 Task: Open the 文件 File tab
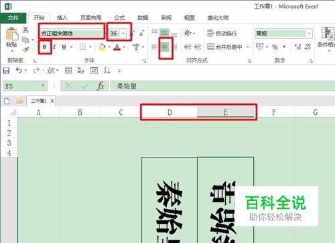(13, 18)
